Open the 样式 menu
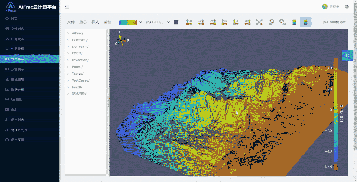The height and width of the screenshot is (182, 357). coord(95,22)
